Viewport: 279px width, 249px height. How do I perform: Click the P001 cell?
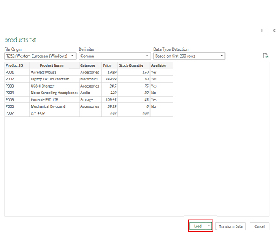coord(17,72)
